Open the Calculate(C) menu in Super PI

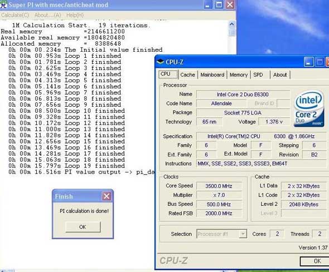(15, 15)
